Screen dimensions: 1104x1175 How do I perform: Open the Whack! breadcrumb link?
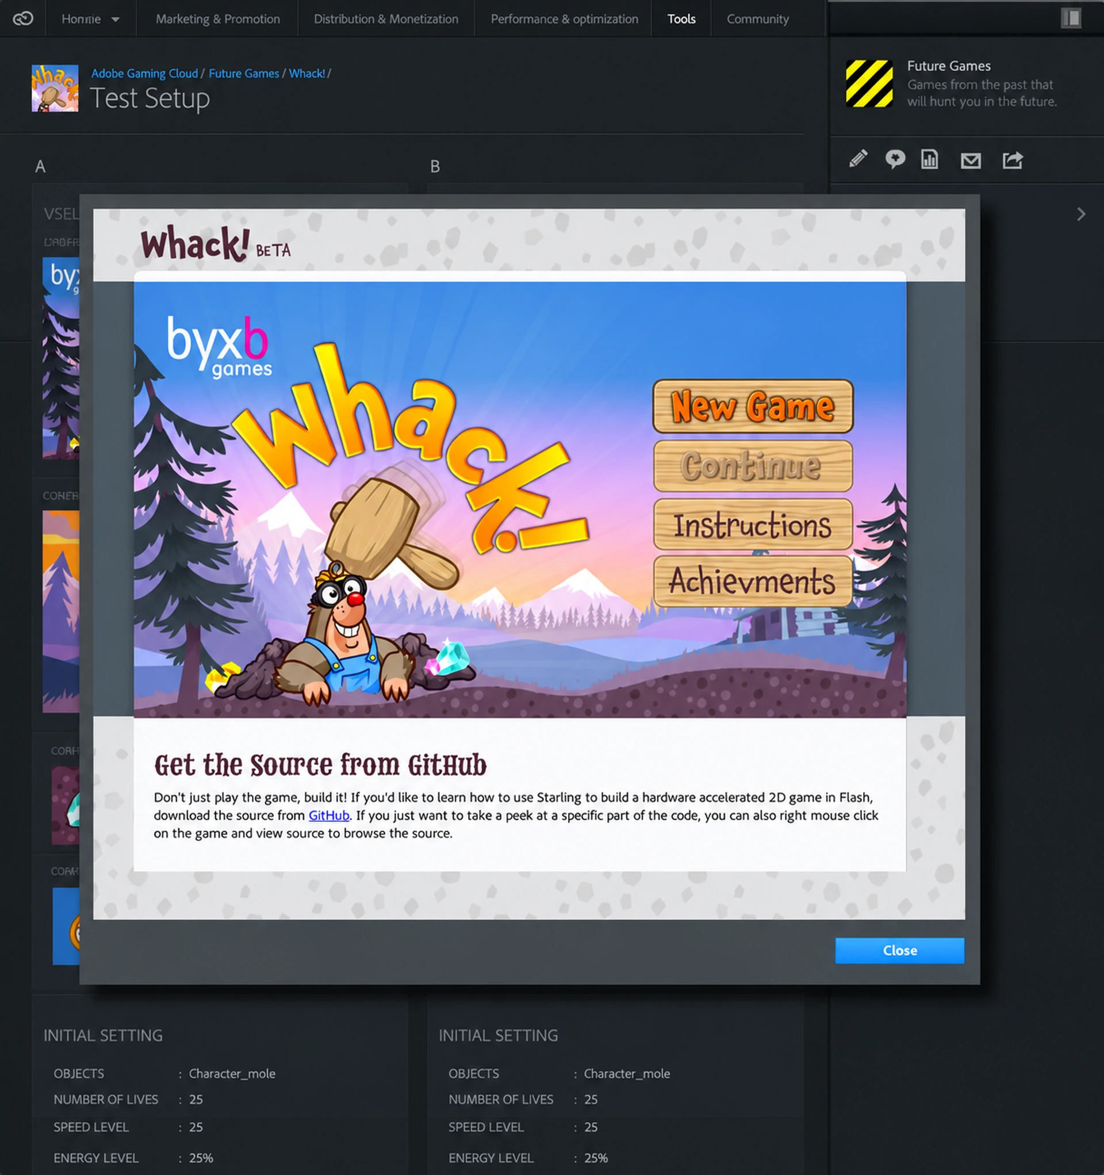[x=306, y=73]
